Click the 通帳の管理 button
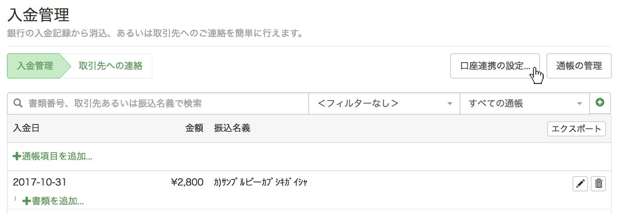Viewport: 618px width, 220px height. (579, 66)
